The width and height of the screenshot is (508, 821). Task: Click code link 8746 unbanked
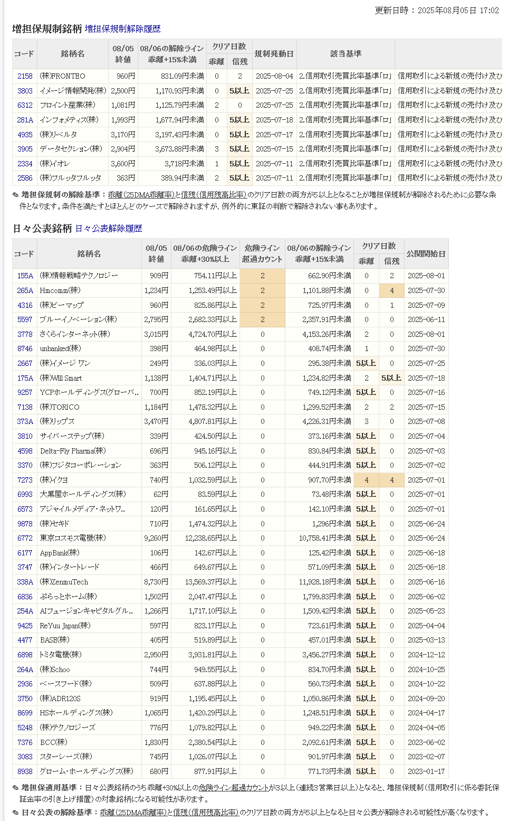click(x=25, y=348)
